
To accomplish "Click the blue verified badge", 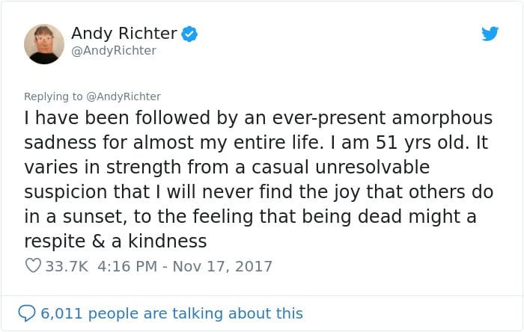I will point(189,34).
